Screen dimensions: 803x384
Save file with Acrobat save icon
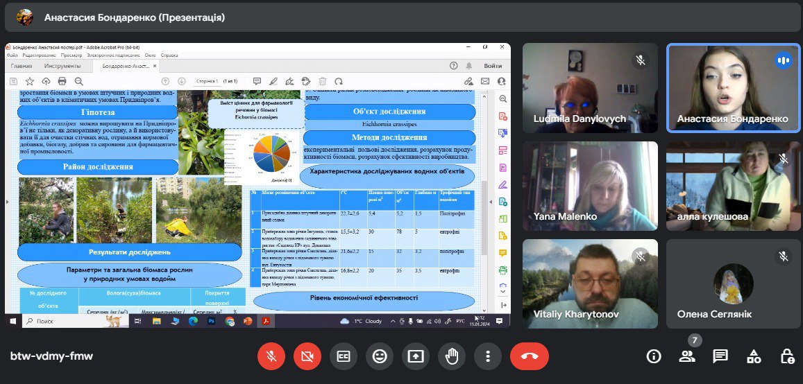coord(13,81)
